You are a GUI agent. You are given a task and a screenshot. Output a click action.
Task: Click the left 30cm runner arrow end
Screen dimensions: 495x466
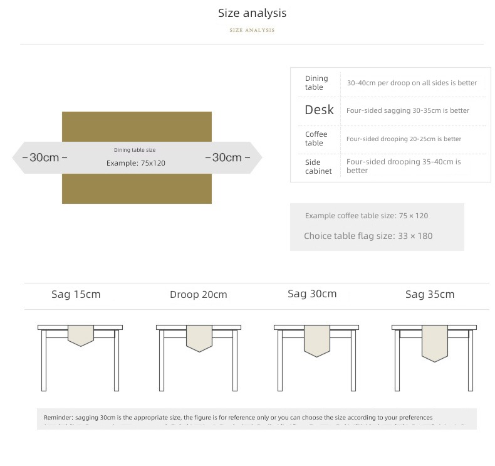tap(37, 157)
